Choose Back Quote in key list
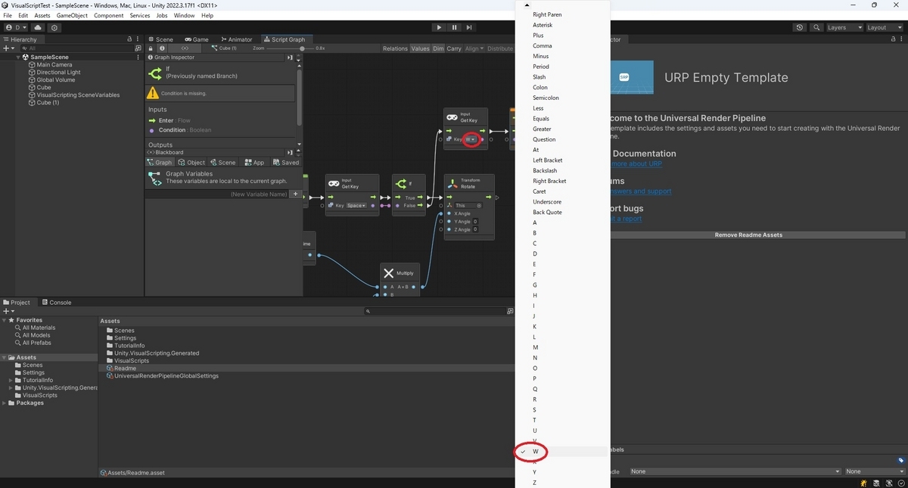Viewport: 908px width, 488px height. pyautogui.click(x=547, y=212)
